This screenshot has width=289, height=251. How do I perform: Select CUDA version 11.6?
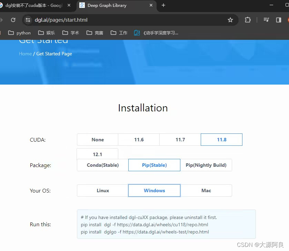(x=139, y=140)
